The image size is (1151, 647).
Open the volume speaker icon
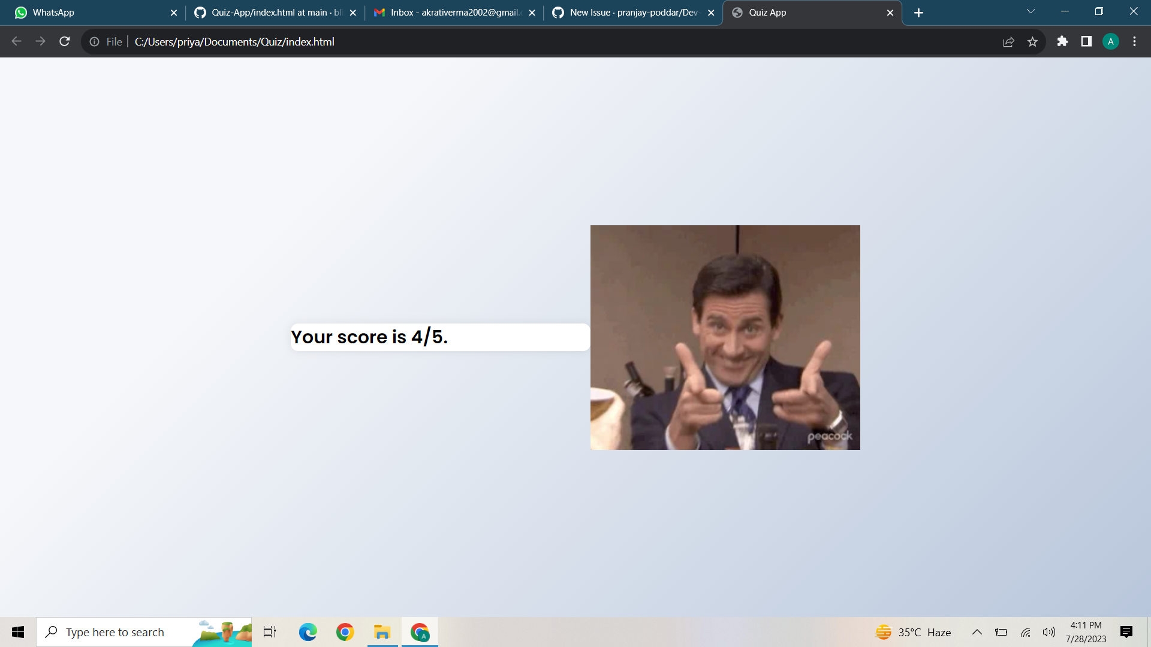pos(1048,632)
